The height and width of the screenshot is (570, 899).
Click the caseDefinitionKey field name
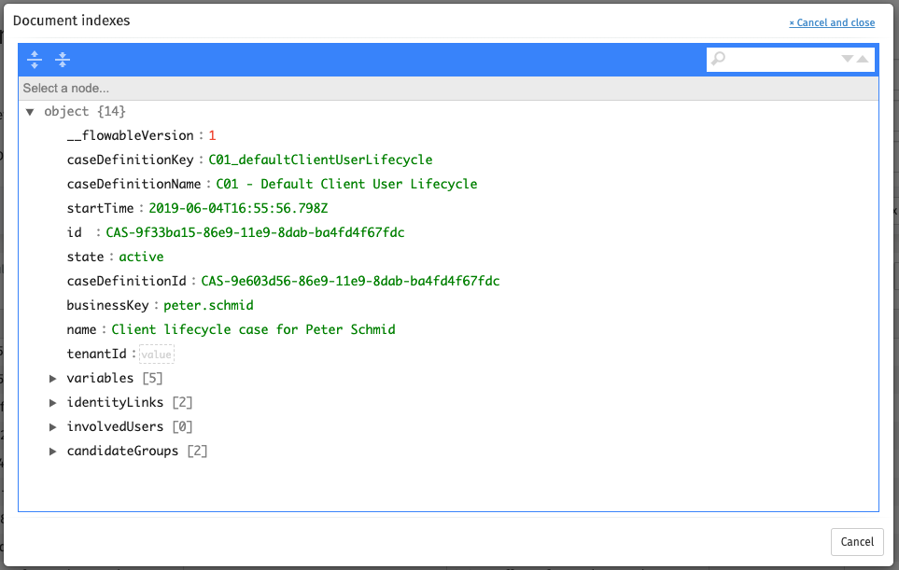pyautogui.click(x=130, y=160)
